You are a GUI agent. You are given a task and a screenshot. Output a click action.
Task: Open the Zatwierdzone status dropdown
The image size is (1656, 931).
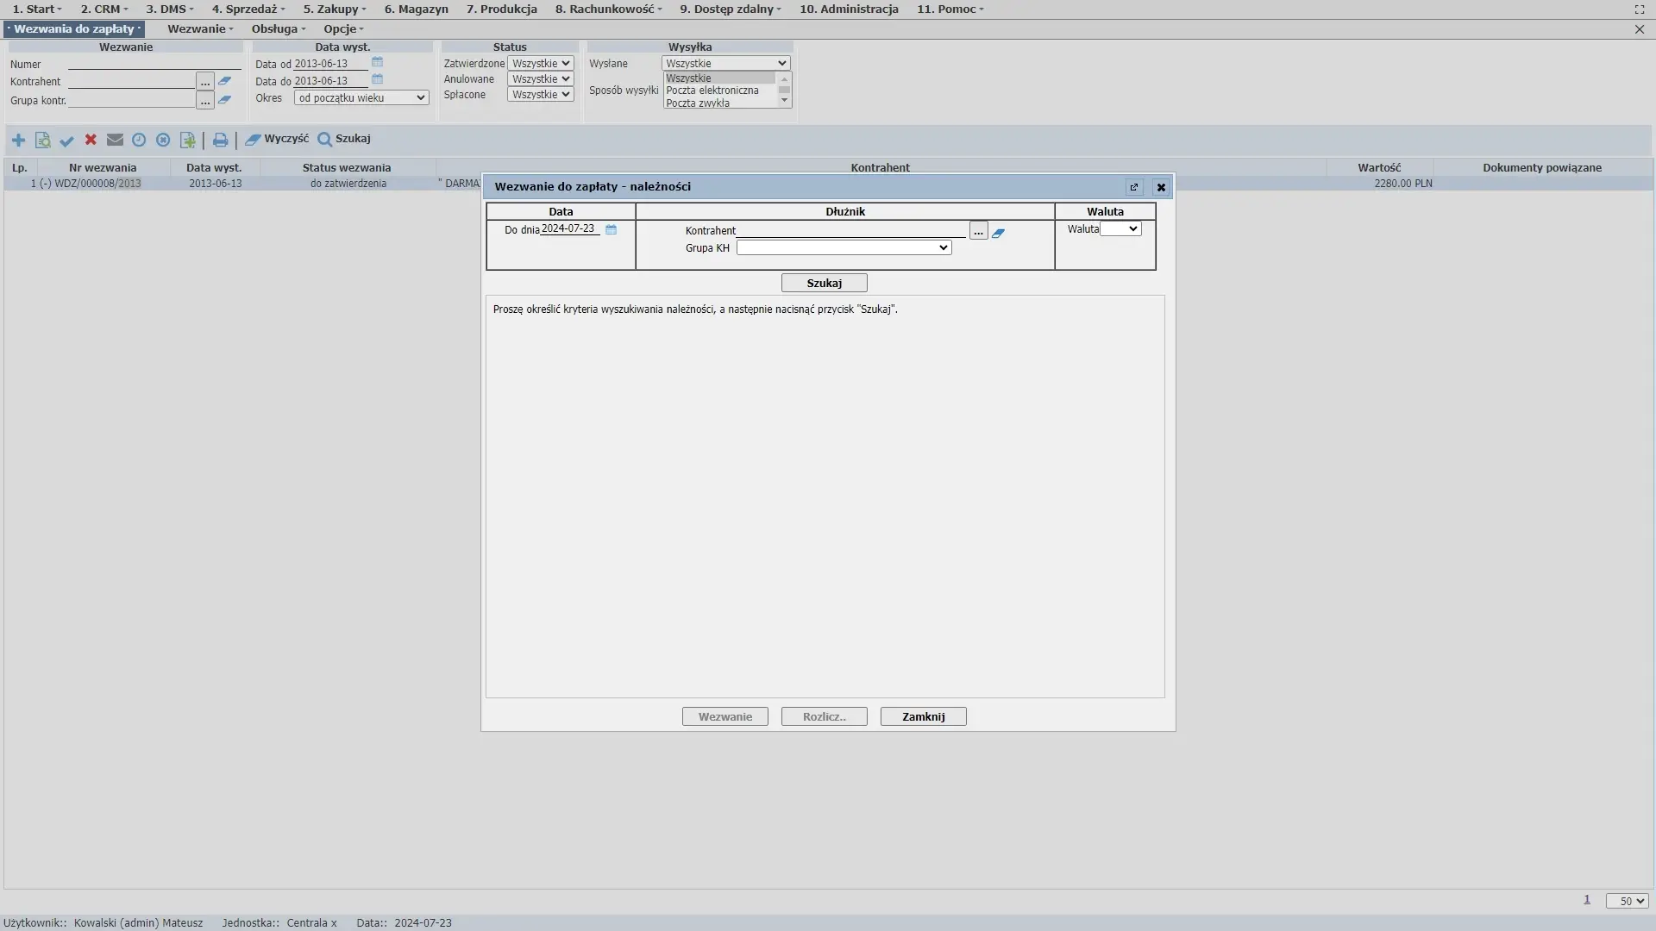point(540,64)
